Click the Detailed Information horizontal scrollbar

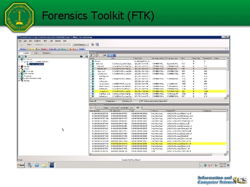(x=158, y=154)
